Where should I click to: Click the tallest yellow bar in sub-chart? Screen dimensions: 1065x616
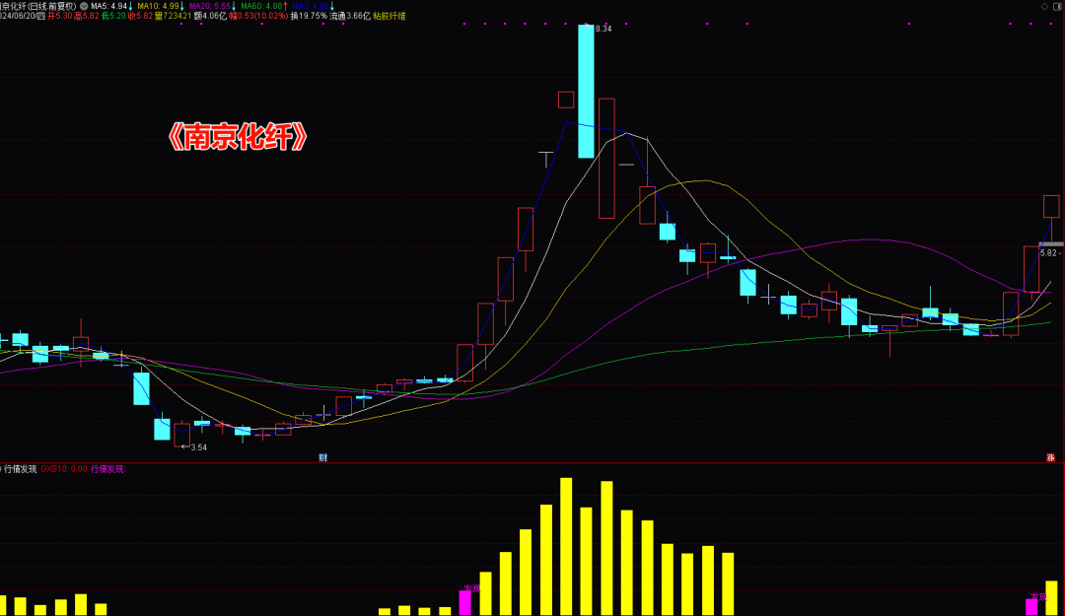tap(566, 546)
